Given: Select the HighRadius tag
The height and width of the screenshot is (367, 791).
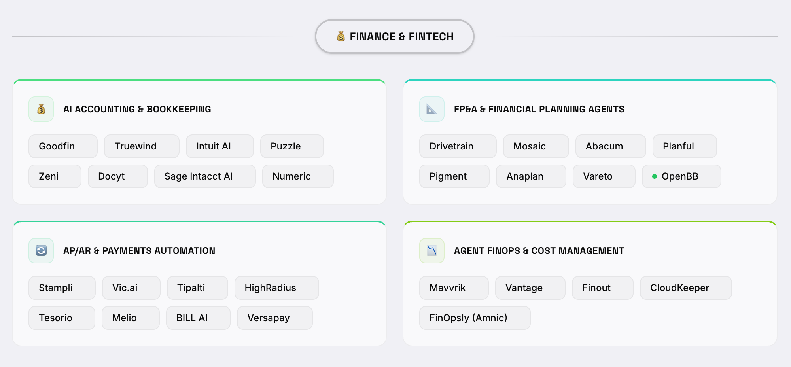Looking at the screenshot, I should click(x=276, y=288).
